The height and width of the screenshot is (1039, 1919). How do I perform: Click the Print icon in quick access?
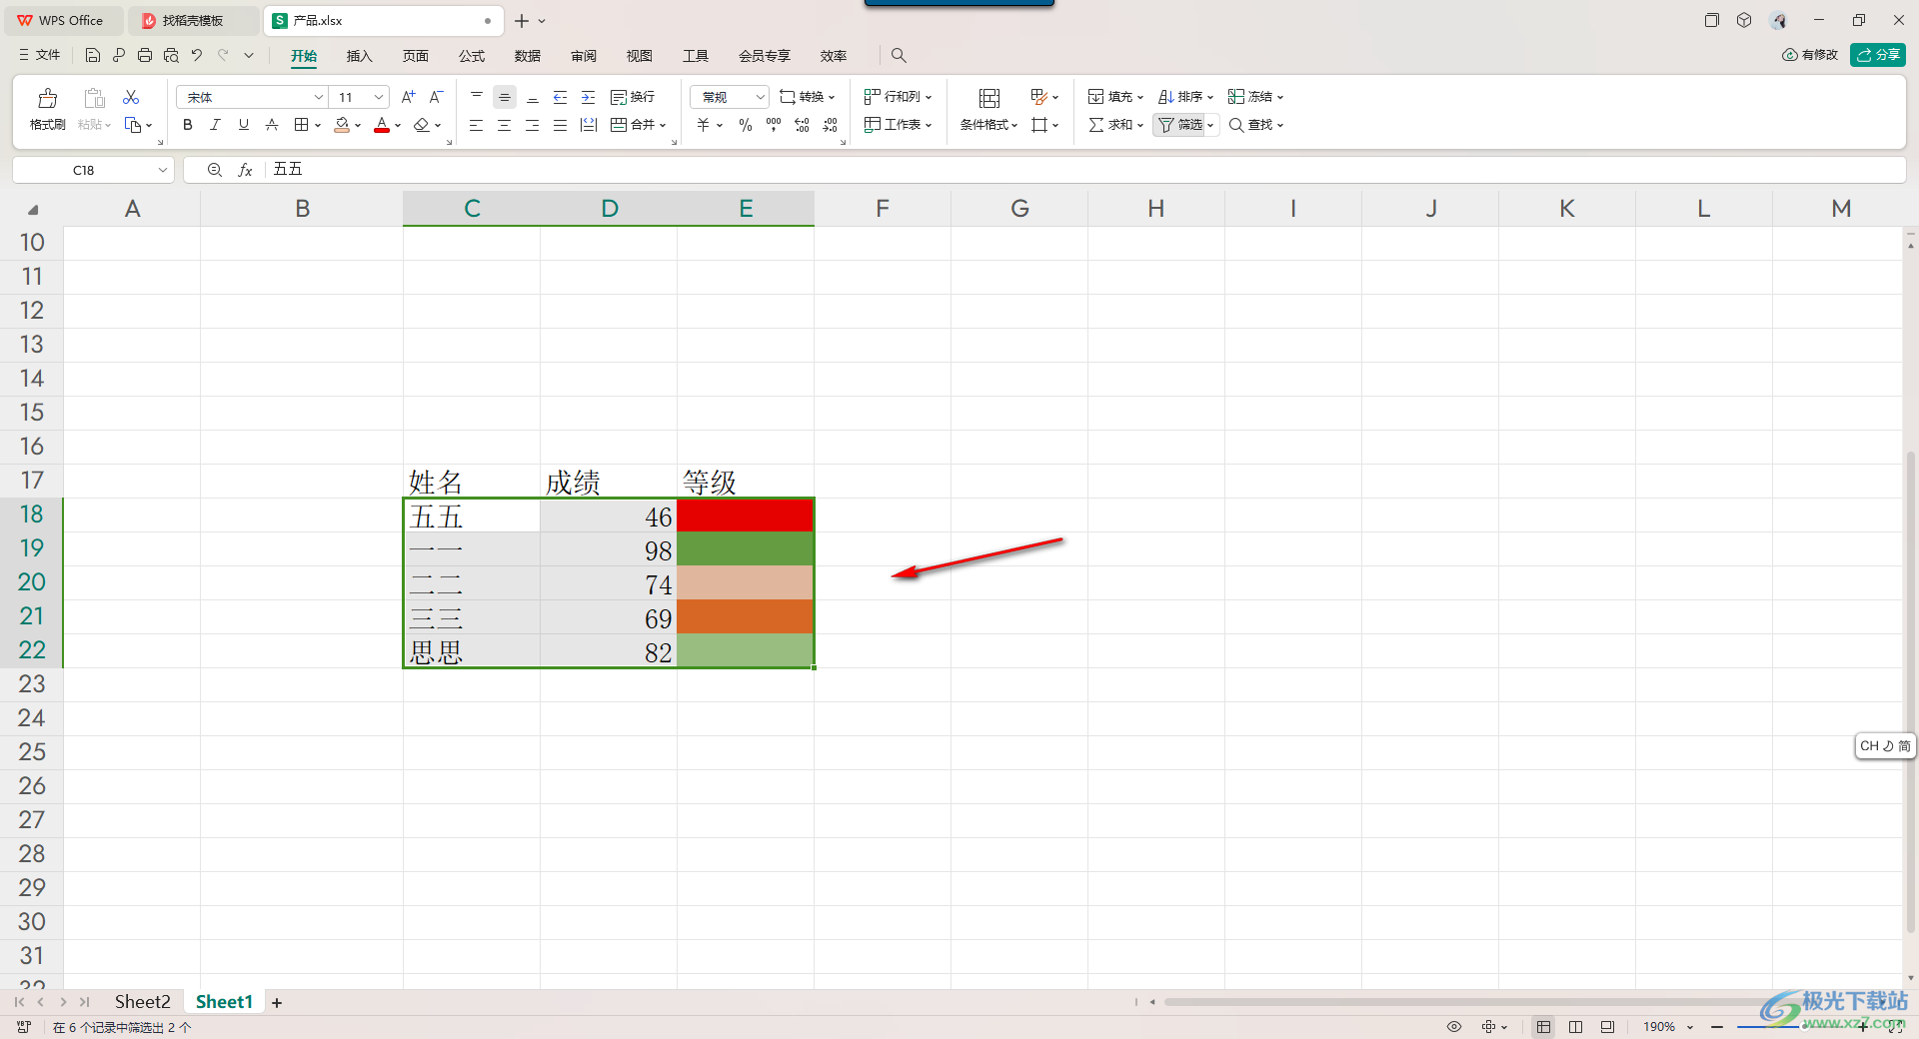(x=145, y=55)
